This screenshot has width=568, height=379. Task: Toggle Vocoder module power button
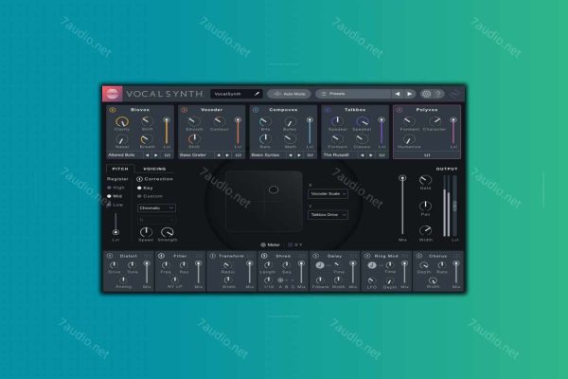(184, 110)
